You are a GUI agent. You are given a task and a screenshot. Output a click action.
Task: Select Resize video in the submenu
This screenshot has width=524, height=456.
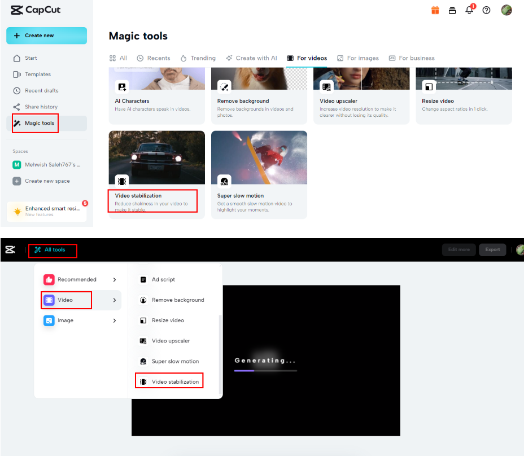(x=161, y=321)
